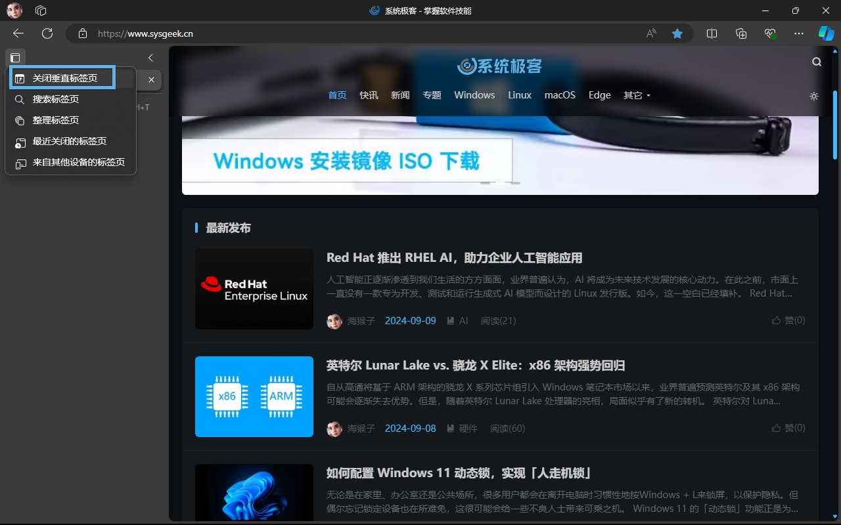Open article Red Hat 推出 RHEL AI title
This screenshot has width=841, height=525.
point(454,258)
